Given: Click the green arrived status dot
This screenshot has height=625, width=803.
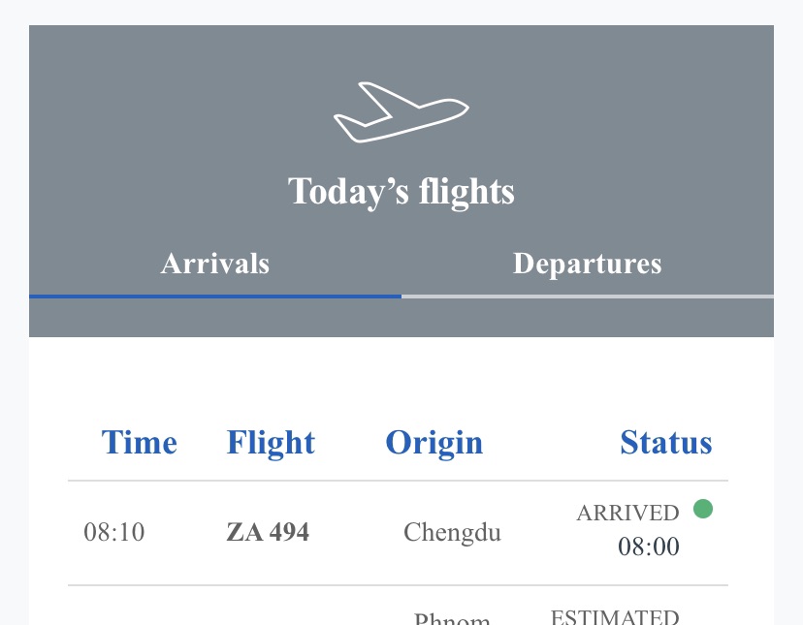Looking at the screenshot, I should 703,509.
